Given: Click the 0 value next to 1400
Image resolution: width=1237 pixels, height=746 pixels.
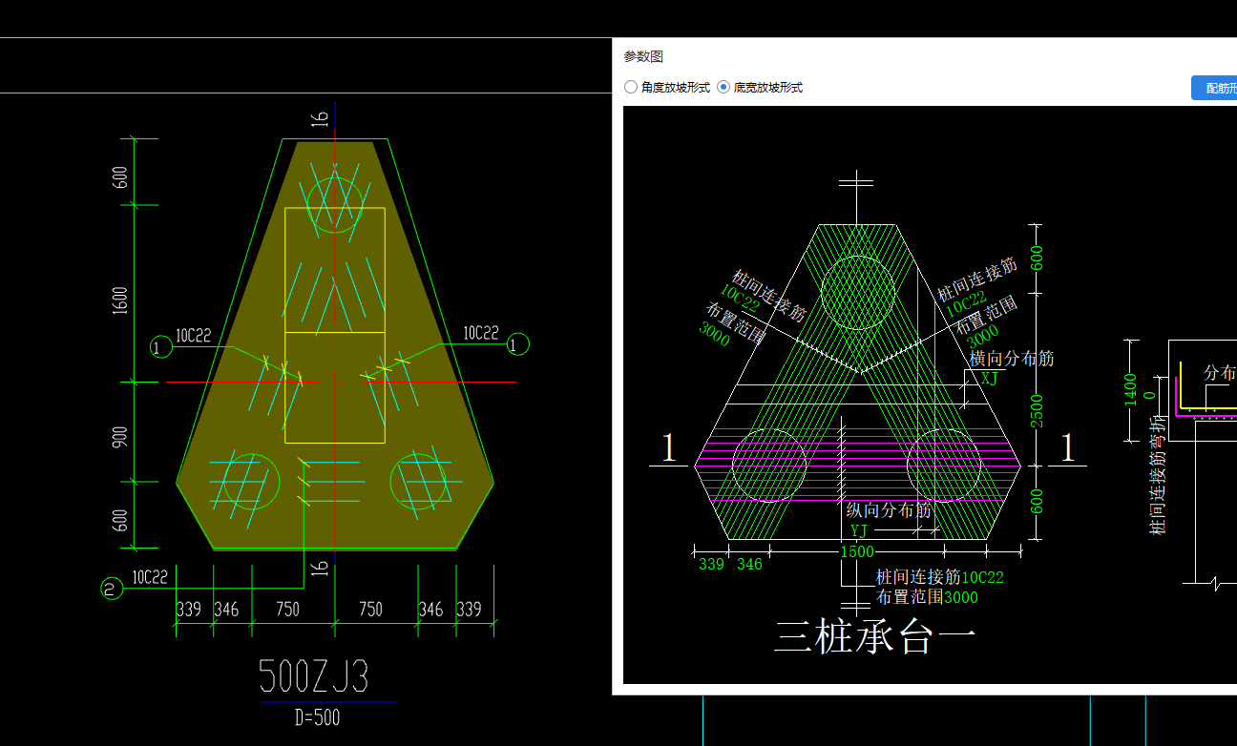Looking at the screenshot, I should (x=1149, y=395).
